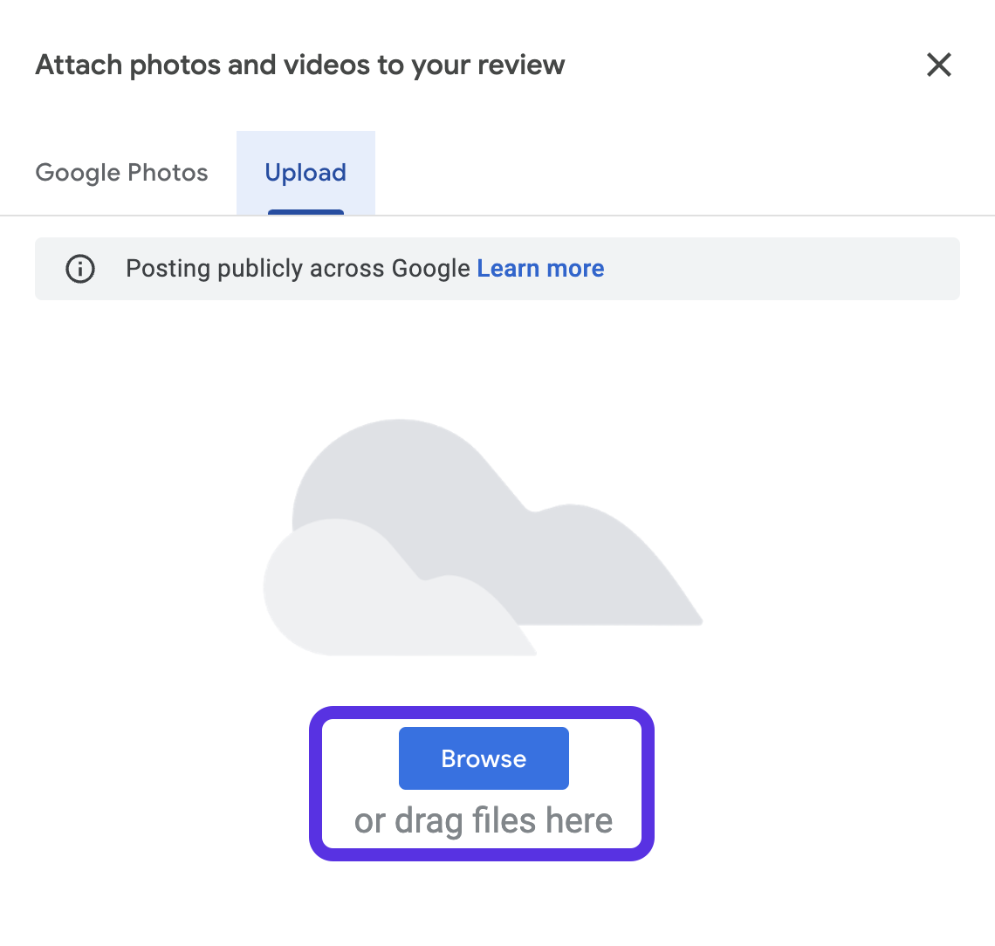Close the attach photos dialog
The height and width of the screenshot is (946, 995).
click(x=938, y=65)
